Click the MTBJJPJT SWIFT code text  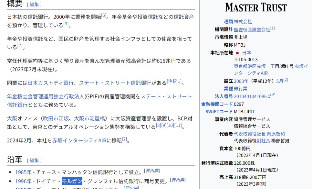click(x=244, y=112)
